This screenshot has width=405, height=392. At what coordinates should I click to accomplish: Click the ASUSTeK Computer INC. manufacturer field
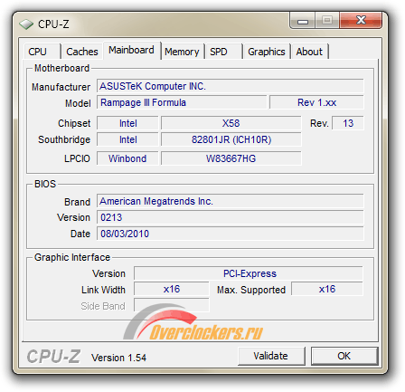(231, 86)
